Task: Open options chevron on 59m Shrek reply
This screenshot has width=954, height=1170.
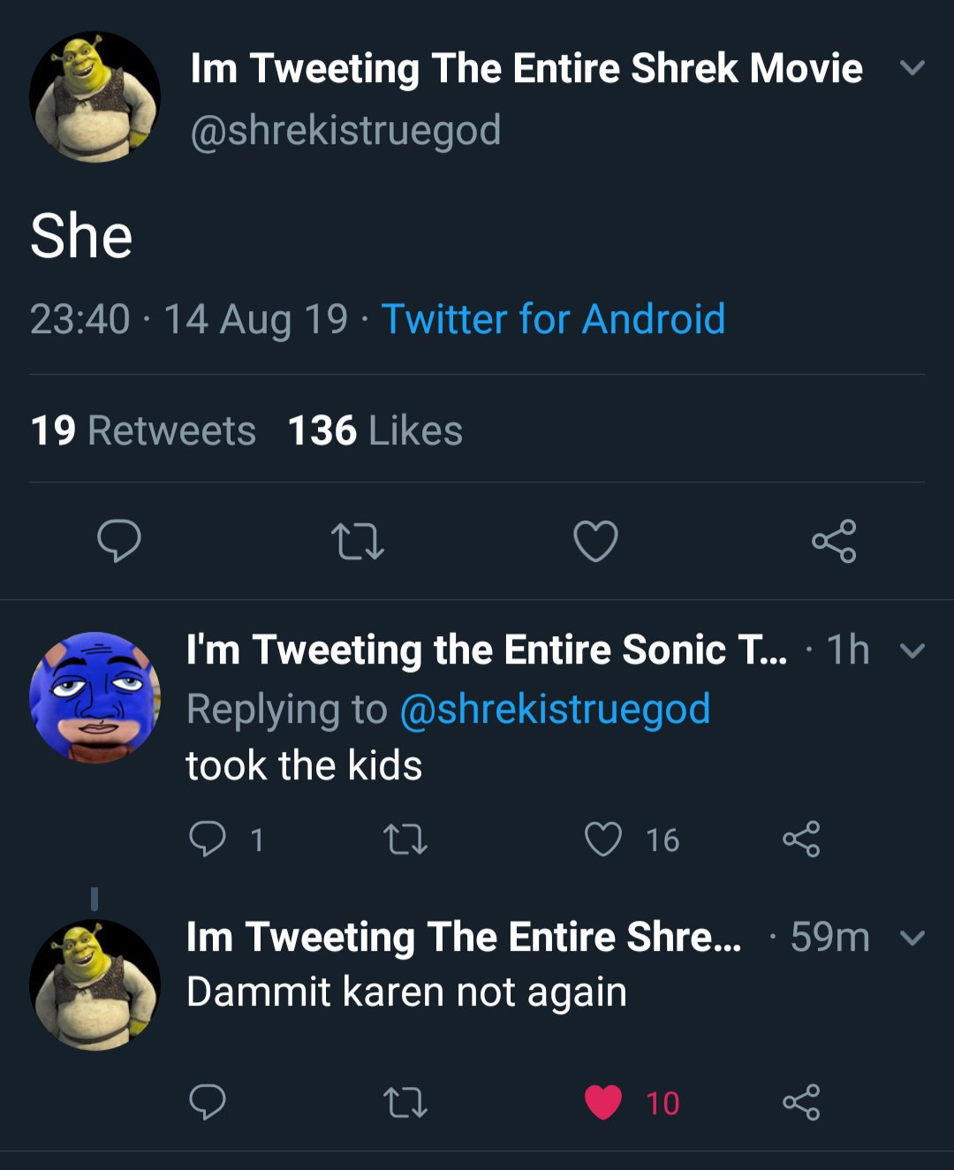Action: pyautogui.click(x=912, y=938)
